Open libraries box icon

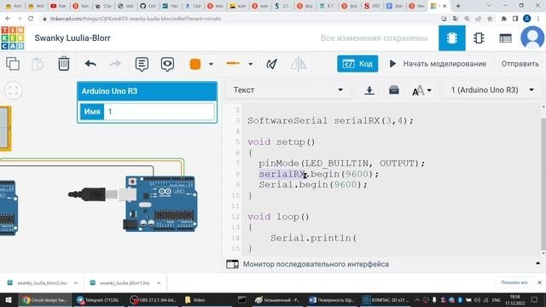[x=394, y=90]
